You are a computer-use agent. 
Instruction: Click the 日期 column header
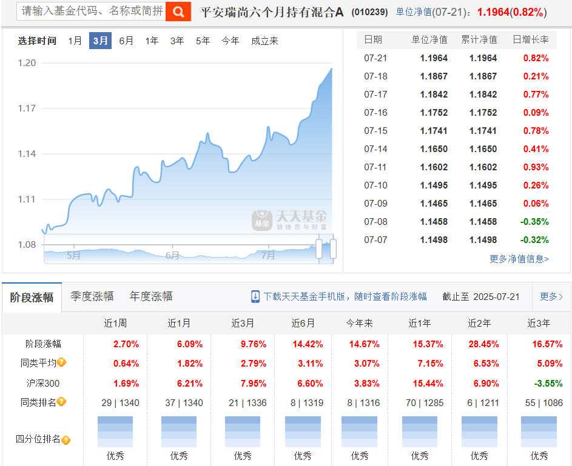tap(373, 39)
